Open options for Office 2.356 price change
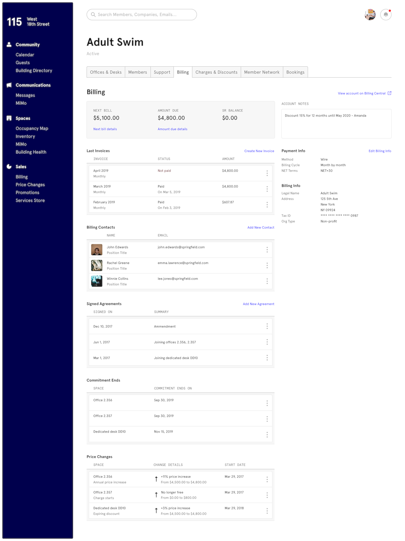Viewport: 405px width, 541px height. click(x=267, y=479)
